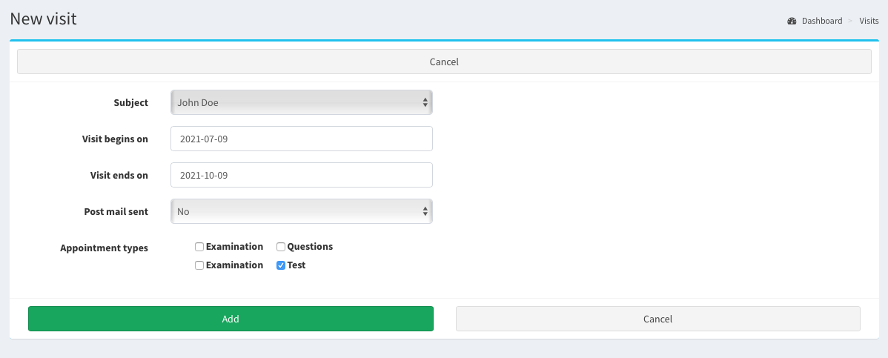Click the Appointment types label
Screen dimensions: 888x358
104,248
